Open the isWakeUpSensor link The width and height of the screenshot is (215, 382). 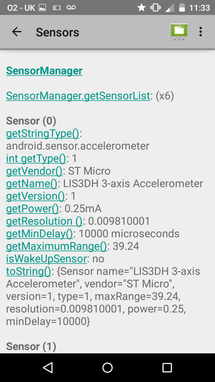point(45,259)
